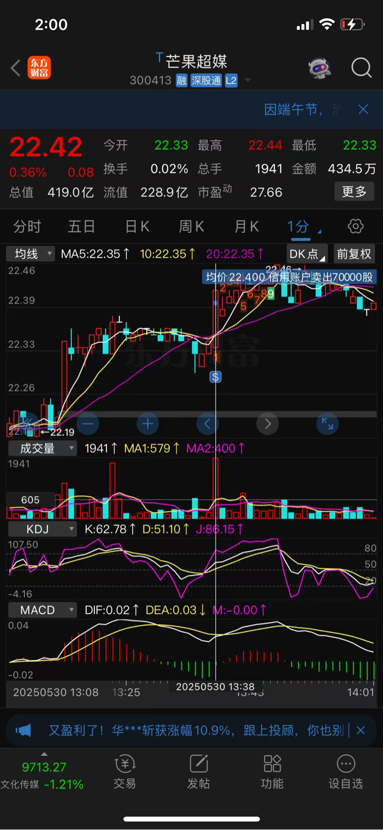Switch to the 周K tab

[191, 227]
